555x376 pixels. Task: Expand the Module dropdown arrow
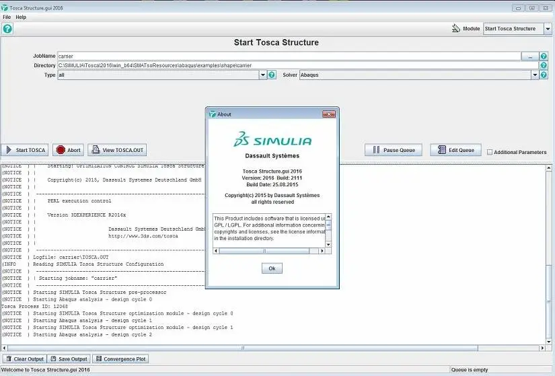tap(548, 29)
